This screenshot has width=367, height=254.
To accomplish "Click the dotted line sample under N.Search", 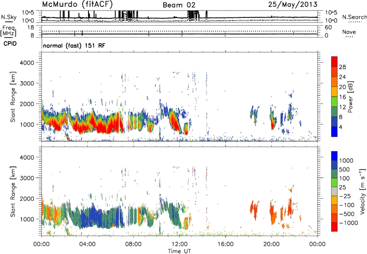I will pyautogui.click(x=355, y=22).
